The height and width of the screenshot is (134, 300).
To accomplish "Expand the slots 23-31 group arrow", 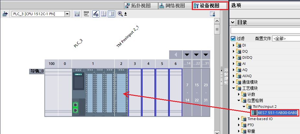I will (206, 55).
